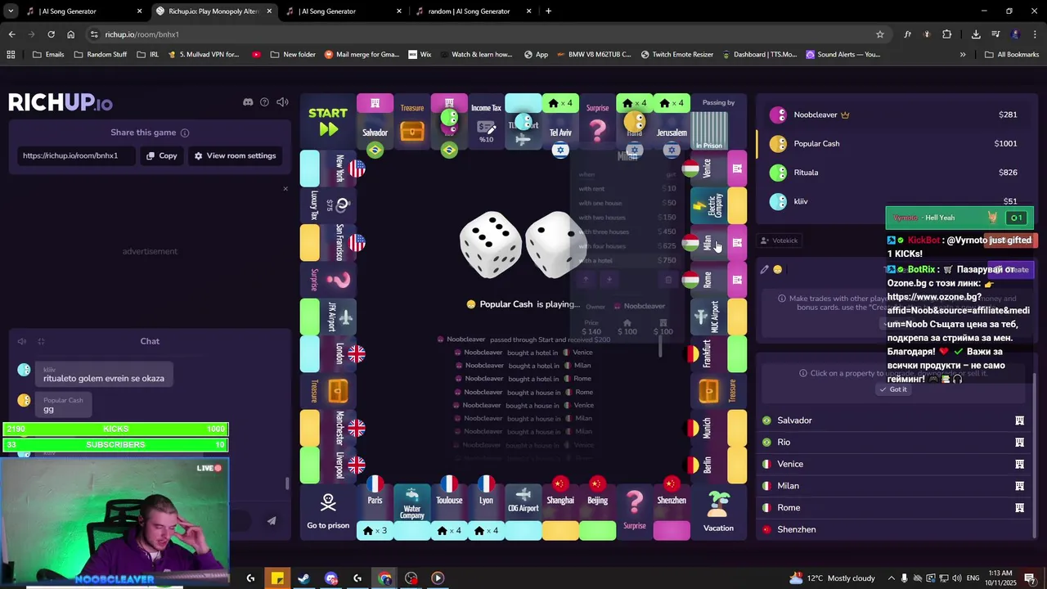Expand the chat panel with arrows icon
The height and width of the screenshot is (589, 1047).
(x=41, y=341)
